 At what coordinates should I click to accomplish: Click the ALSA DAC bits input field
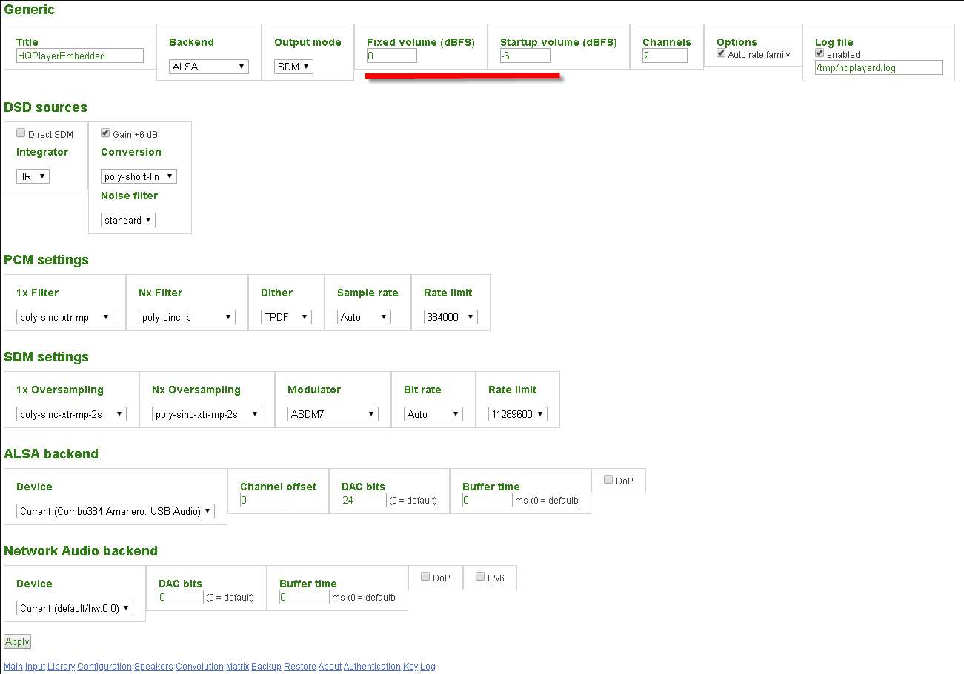[x=364, y=500]
